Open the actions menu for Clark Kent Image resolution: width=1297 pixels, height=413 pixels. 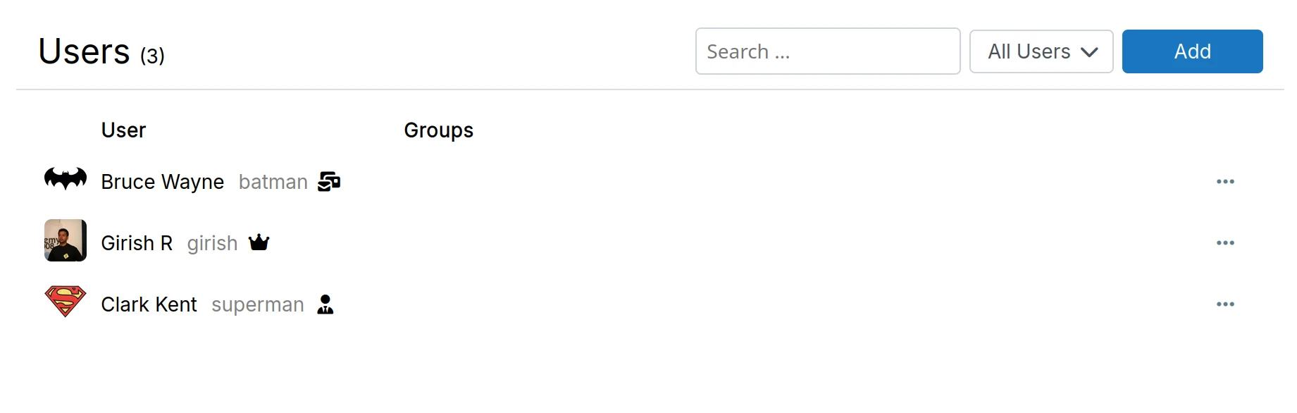(1226, 304)
